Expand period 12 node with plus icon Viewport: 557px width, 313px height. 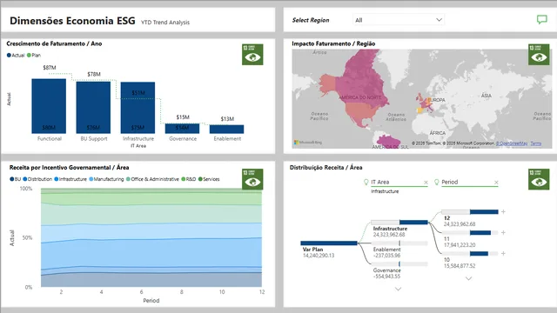503,212
